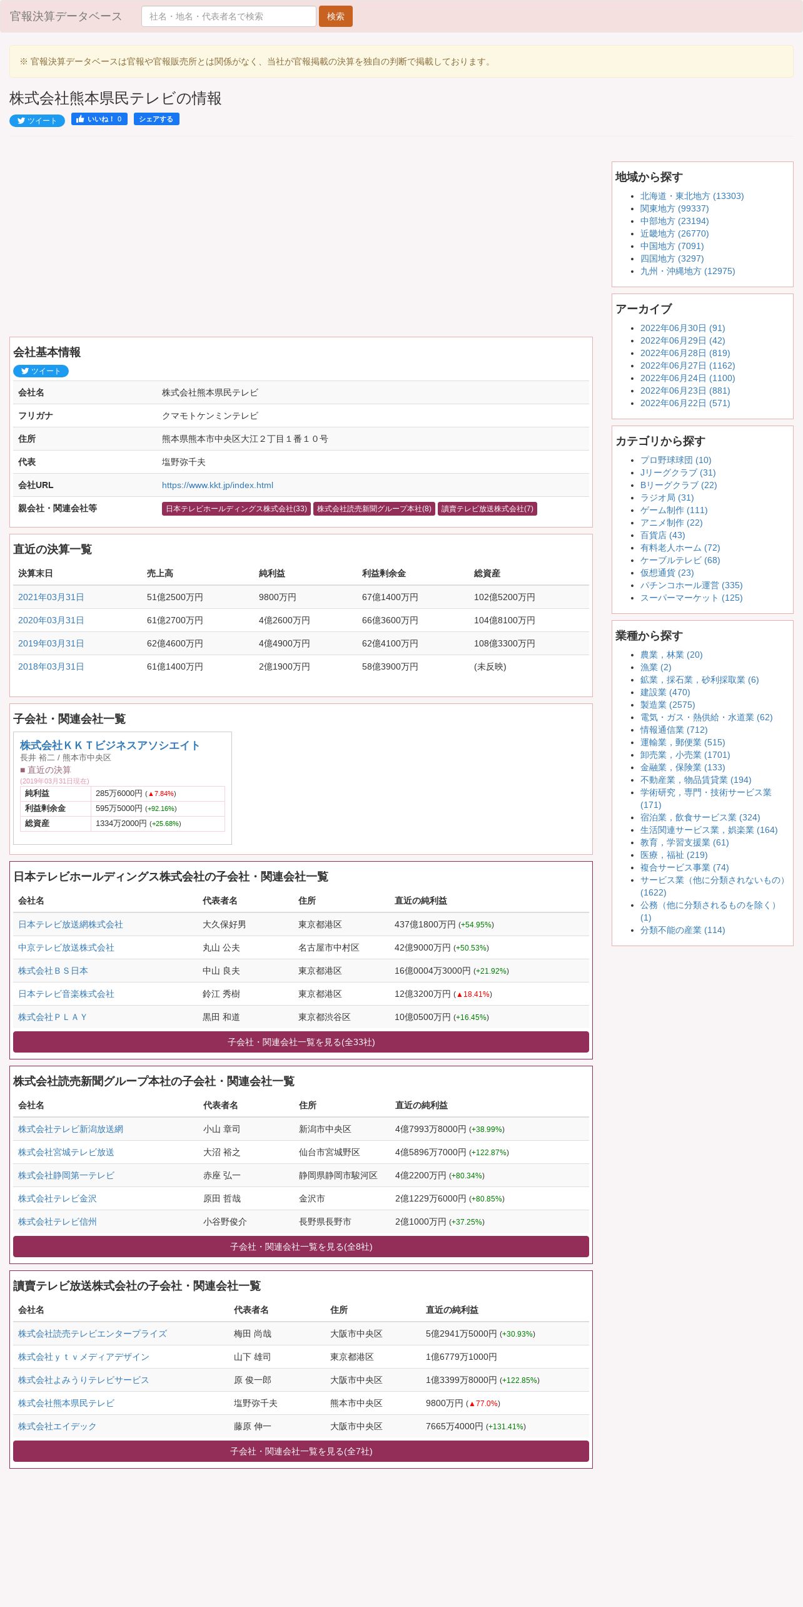Open the https://www.kkt.jp/index.html link
The image size is (803, 1607).
(218, 485)
